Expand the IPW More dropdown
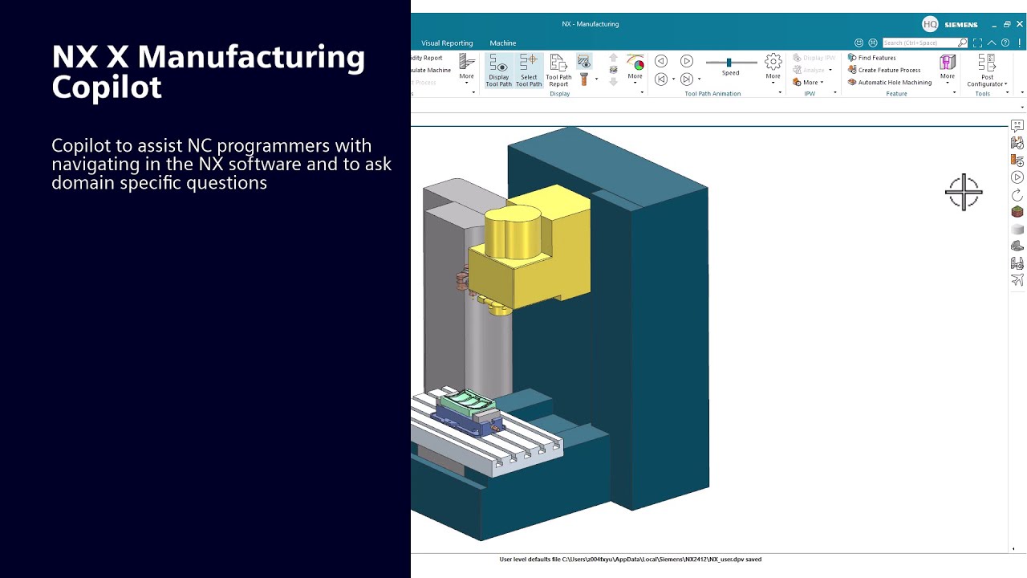Image resolution: width=1027 pixels, height=578 pixels. point(808,82)
